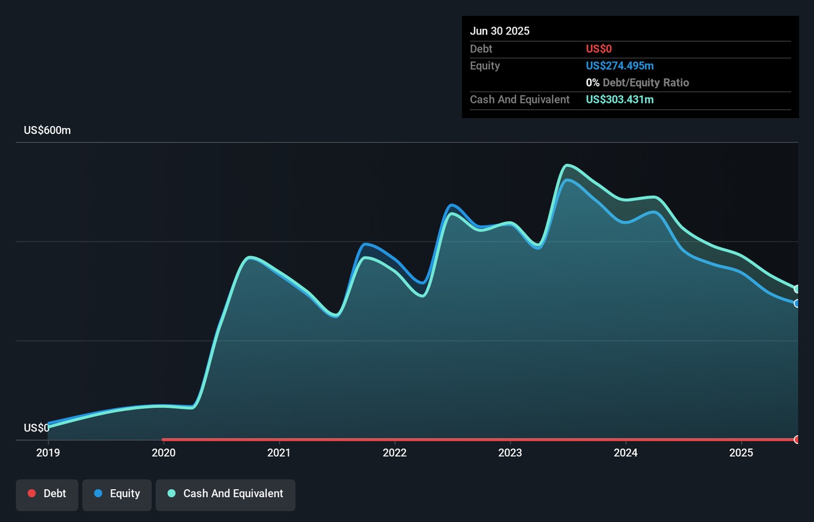Click the blue Equity endpoint marker on chart

pos(797,304)
